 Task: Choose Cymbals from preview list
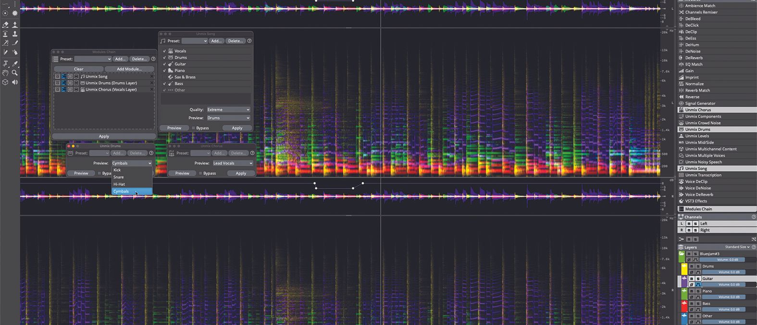click(x=132, y=191)
